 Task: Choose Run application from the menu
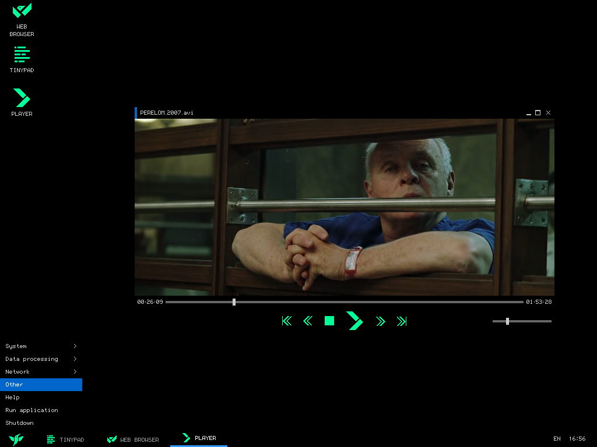coord(31,410)
